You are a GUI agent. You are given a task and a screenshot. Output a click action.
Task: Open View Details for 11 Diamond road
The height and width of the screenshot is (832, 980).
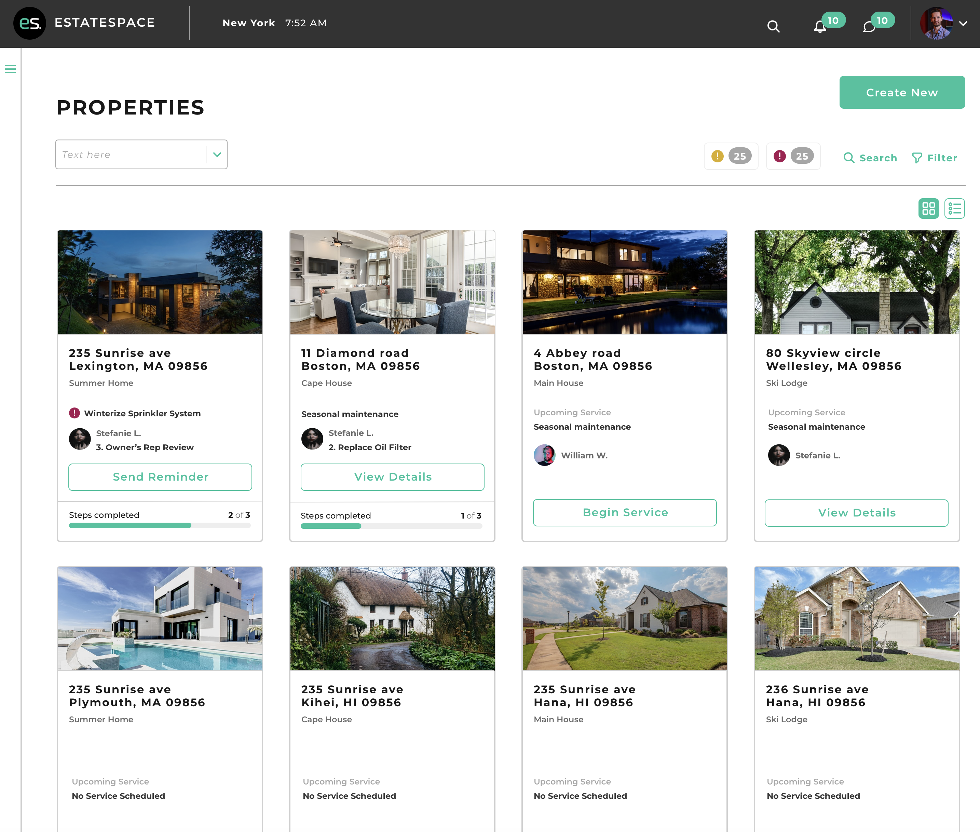pos(392,477)
